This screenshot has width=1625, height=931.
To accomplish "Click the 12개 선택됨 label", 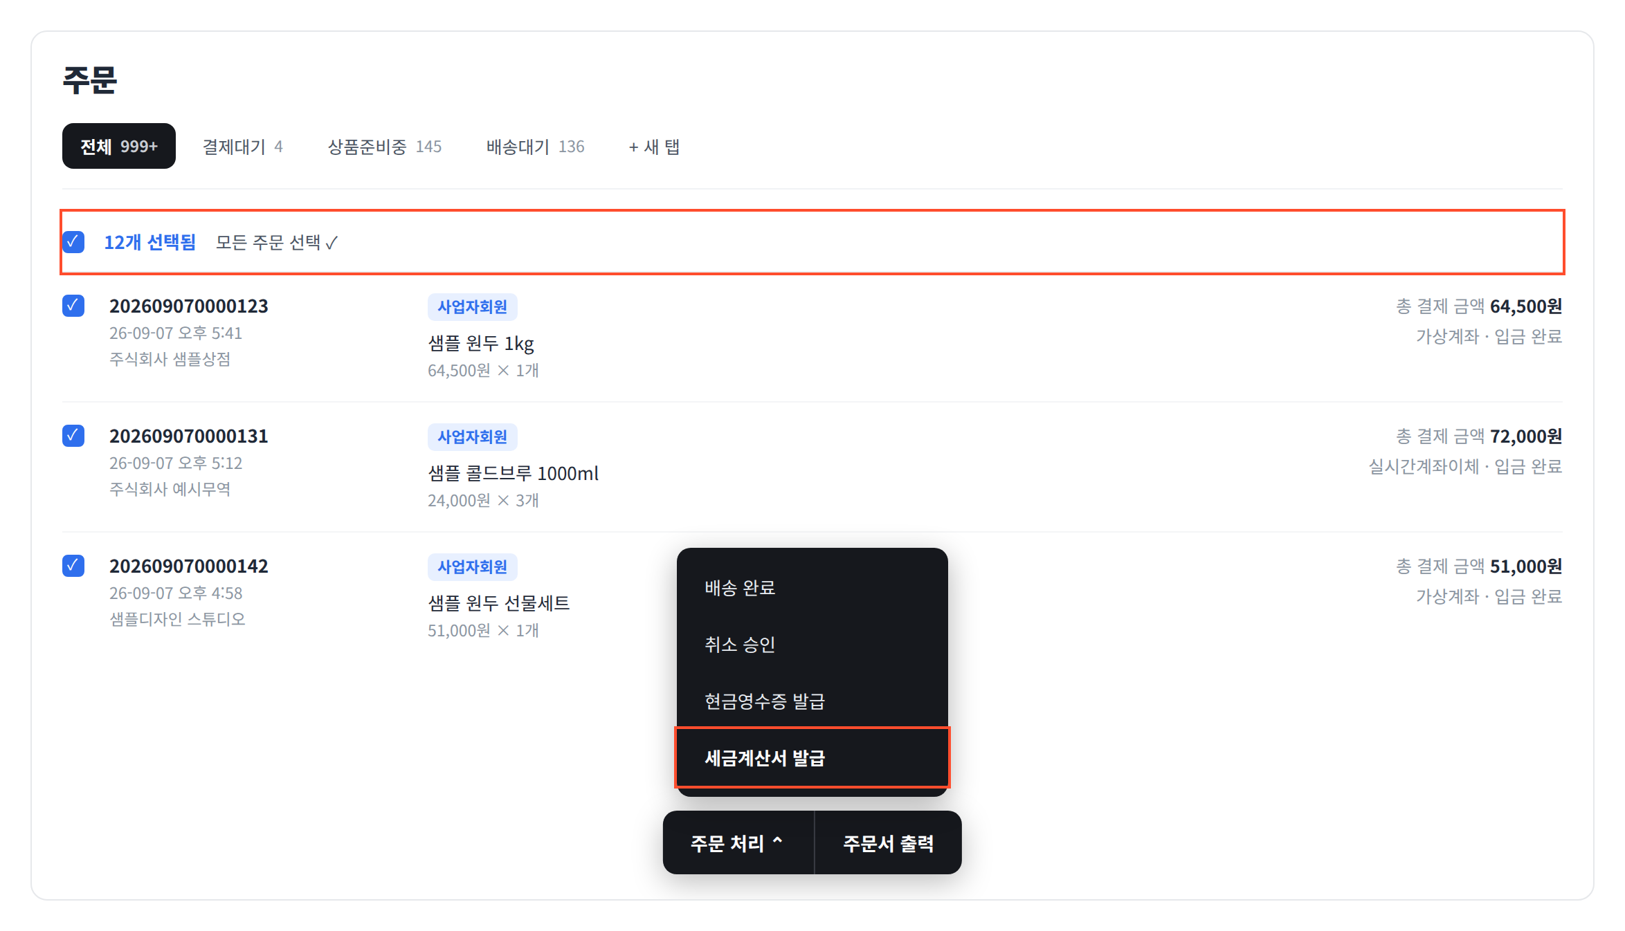I will pyautogui.click(x=150, y=243).
